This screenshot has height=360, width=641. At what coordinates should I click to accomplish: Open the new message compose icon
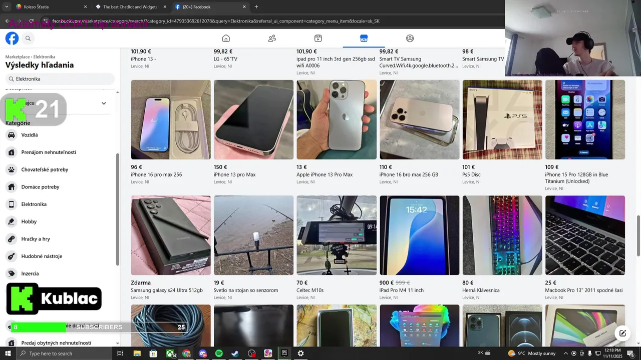pos(622,333)
